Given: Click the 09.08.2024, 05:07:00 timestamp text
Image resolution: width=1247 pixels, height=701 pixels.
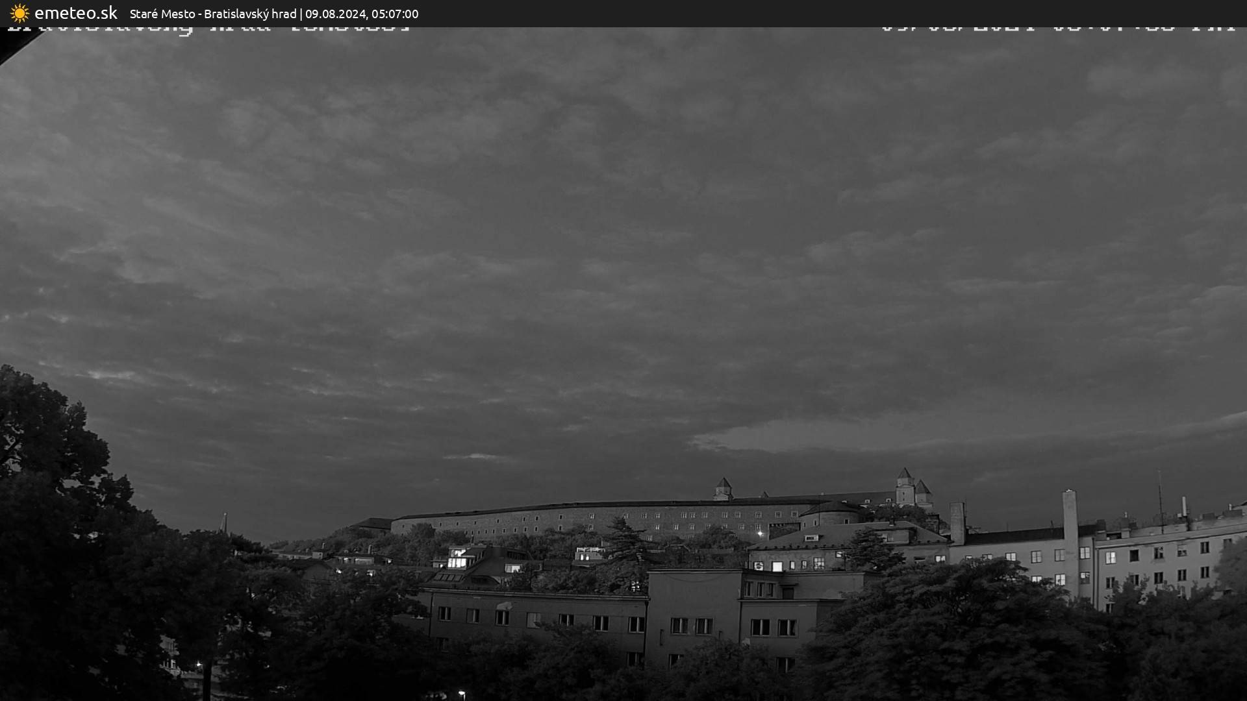Looking at the screenshot, I should coord(362,14).
